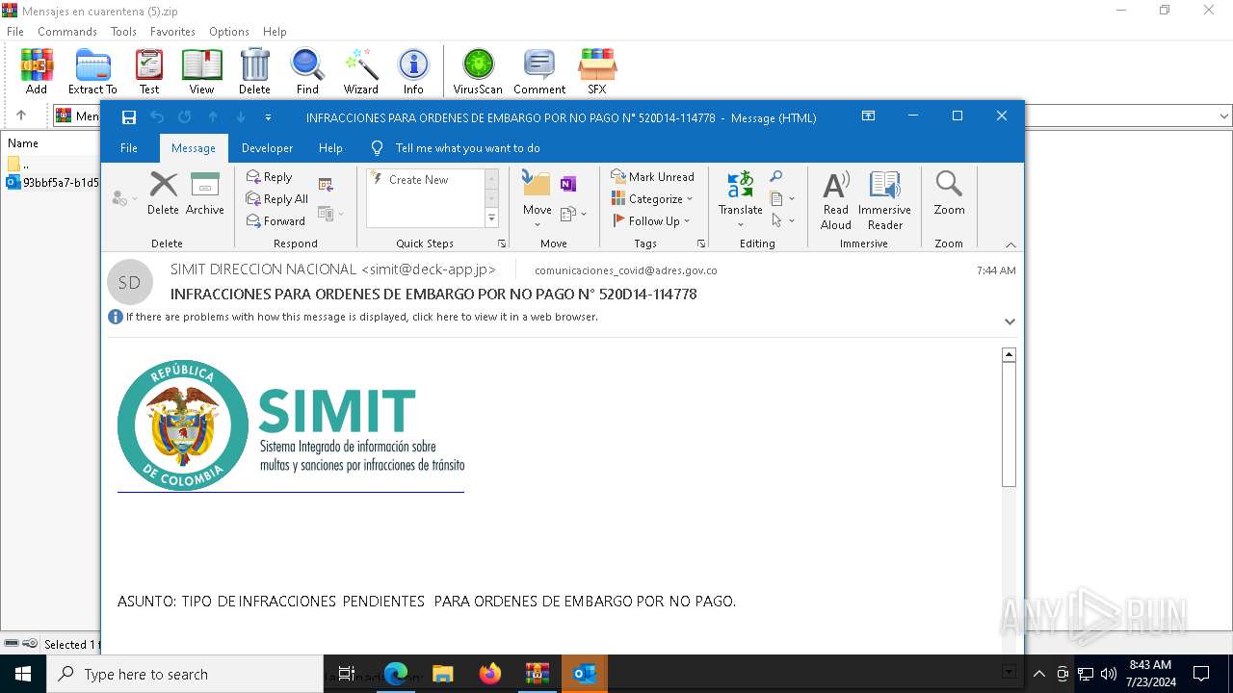Forward the email message
The height and width of the screenshot is (693, 1233).
pos(275,221)
